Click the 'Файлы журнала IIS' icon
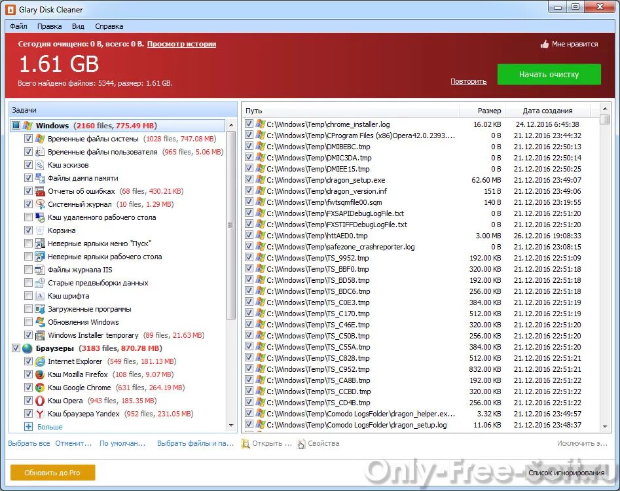Image resolution: width=620 pixels, height=491 pixels. pos(40,270)
